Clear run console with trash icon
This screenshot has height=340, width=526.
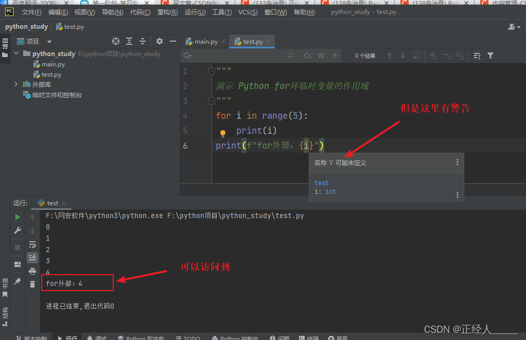(x=32, y=284)
